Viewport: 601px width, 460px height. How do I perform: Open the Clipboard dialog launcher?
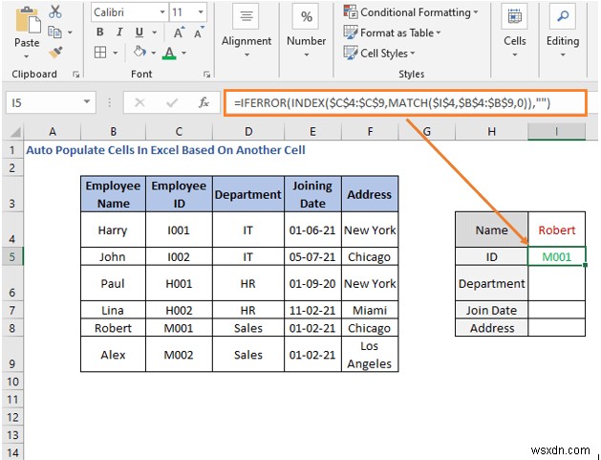pos(75,75)
